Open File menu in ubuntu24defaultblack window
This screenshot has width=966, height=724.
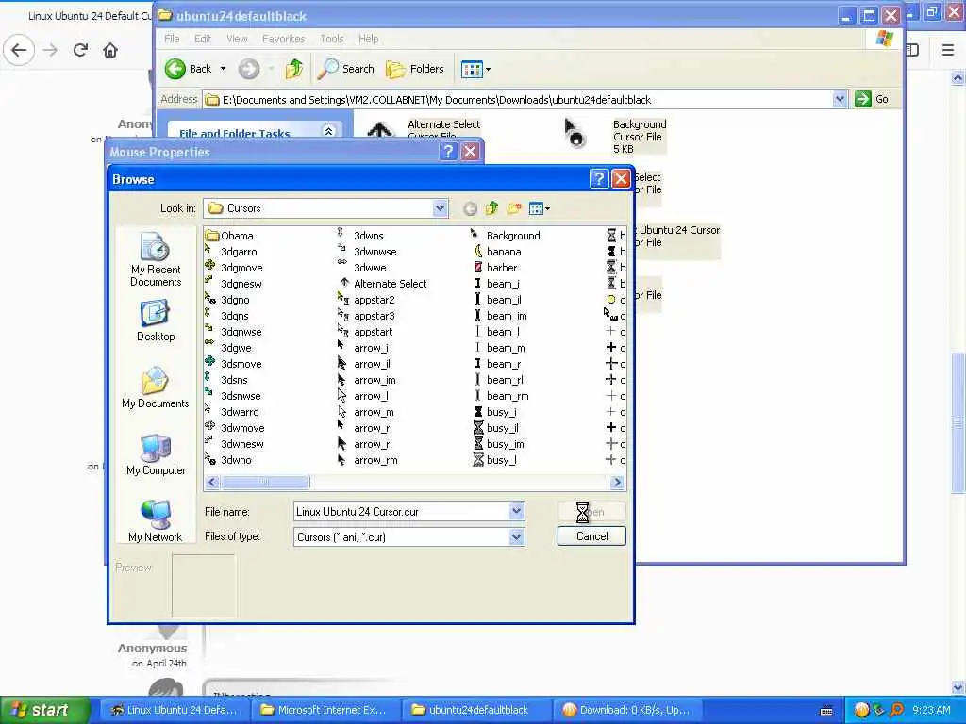click(x=172, y=38)
